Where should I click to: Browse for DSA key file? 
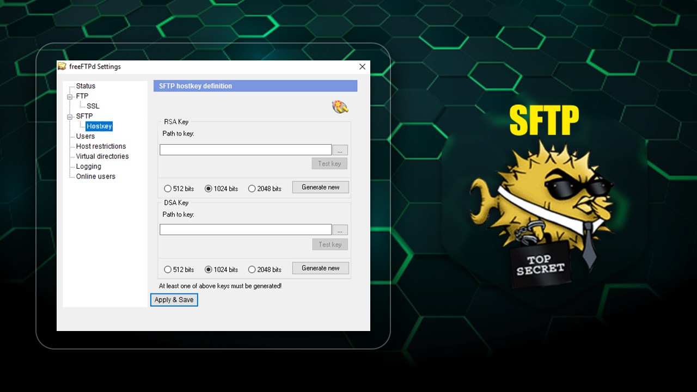coord(340,230)
